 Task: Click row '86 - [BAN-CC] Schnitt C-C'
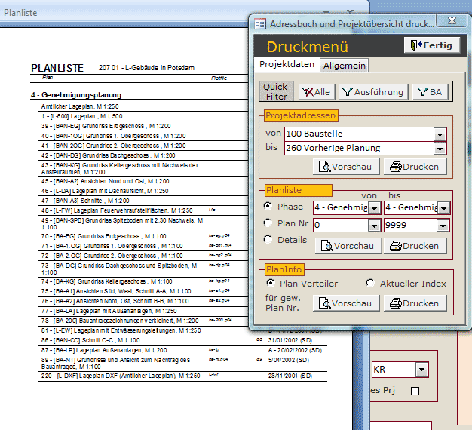[90, 340]
